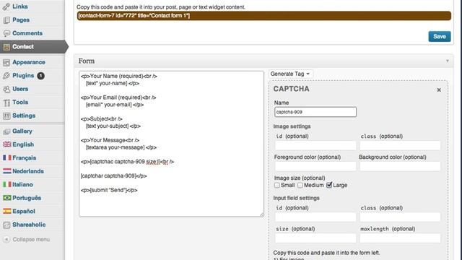Open Italiano language menu

click(x=22, y=184)
